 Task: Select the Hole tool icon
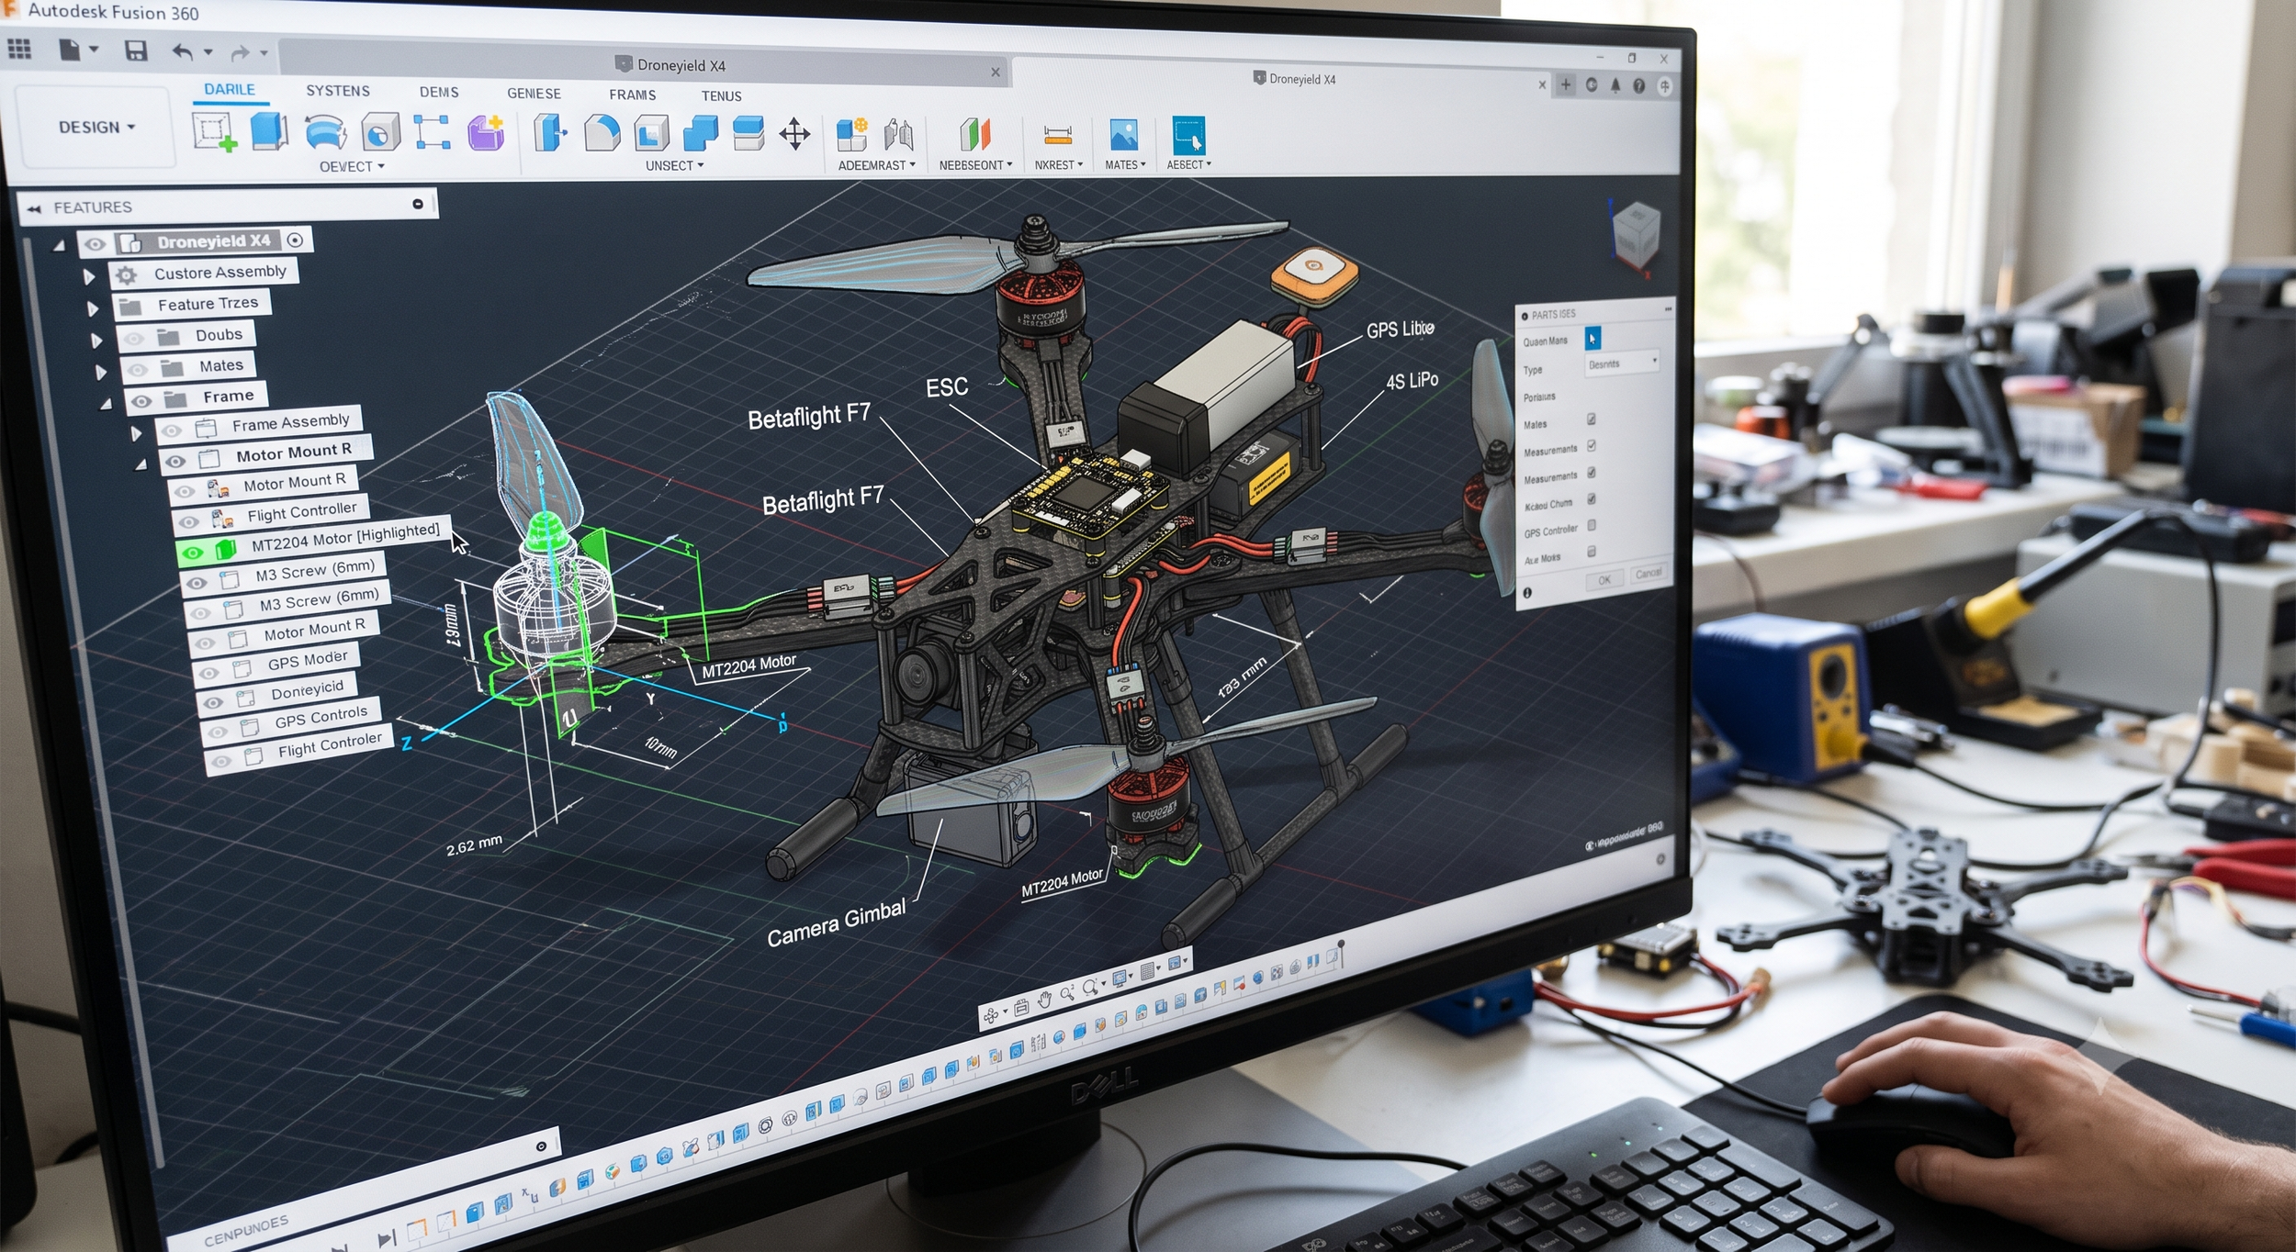380,132
